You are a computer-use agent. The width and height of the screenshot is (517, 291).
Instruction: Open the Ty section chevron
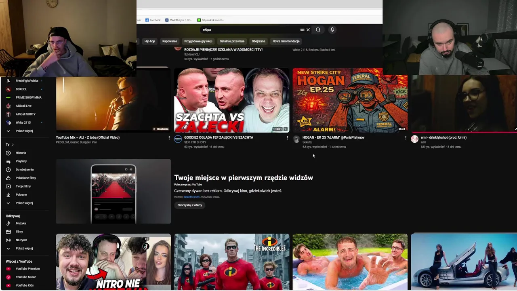pyautogui.click(x=13, y=145)
